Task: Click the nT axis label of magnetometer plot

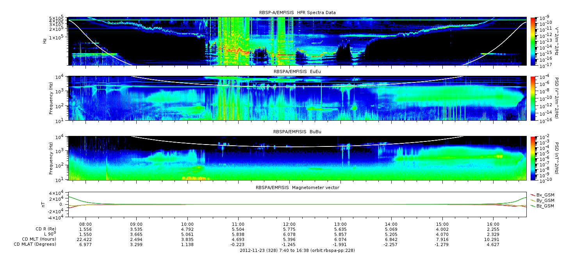Action: click(x=45, y=205)
